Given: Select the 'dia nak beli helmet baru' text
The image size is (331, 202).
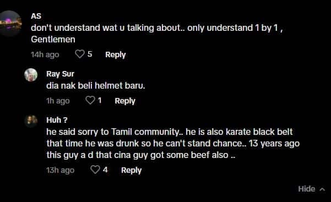Looking at the screenshot, I should 96,86.
